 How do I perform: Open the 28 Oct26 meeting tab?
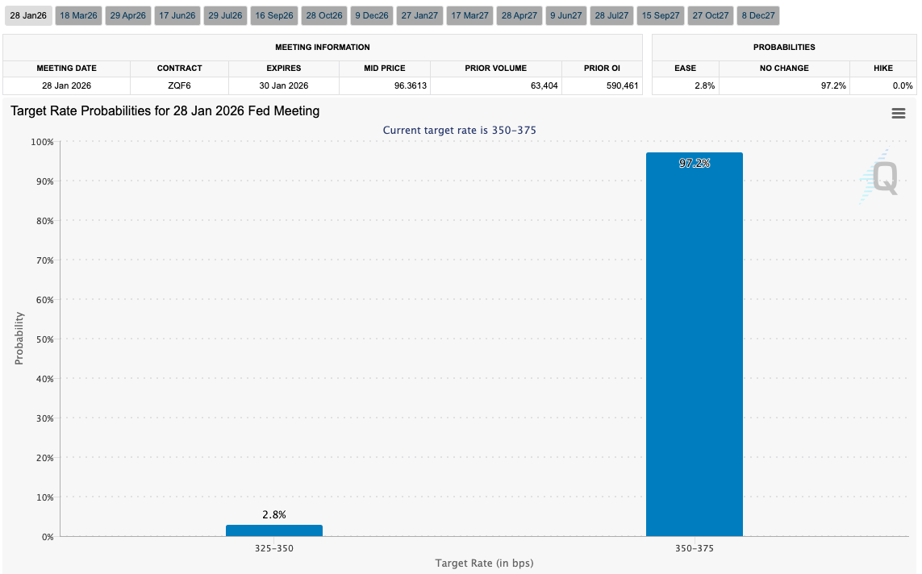(x=324, y=15)
